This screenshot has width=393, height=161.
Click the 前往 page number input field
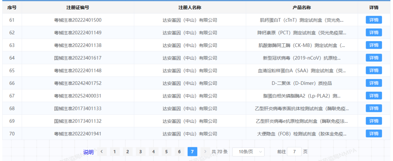(294, 152)
